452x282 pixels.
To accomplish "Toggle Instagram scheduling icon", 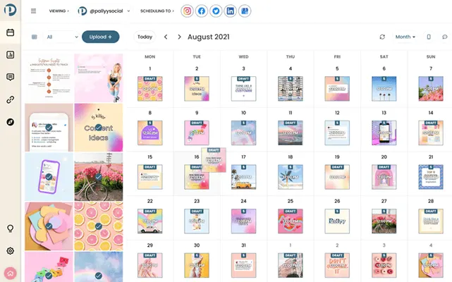I will [x=187, y=11].
